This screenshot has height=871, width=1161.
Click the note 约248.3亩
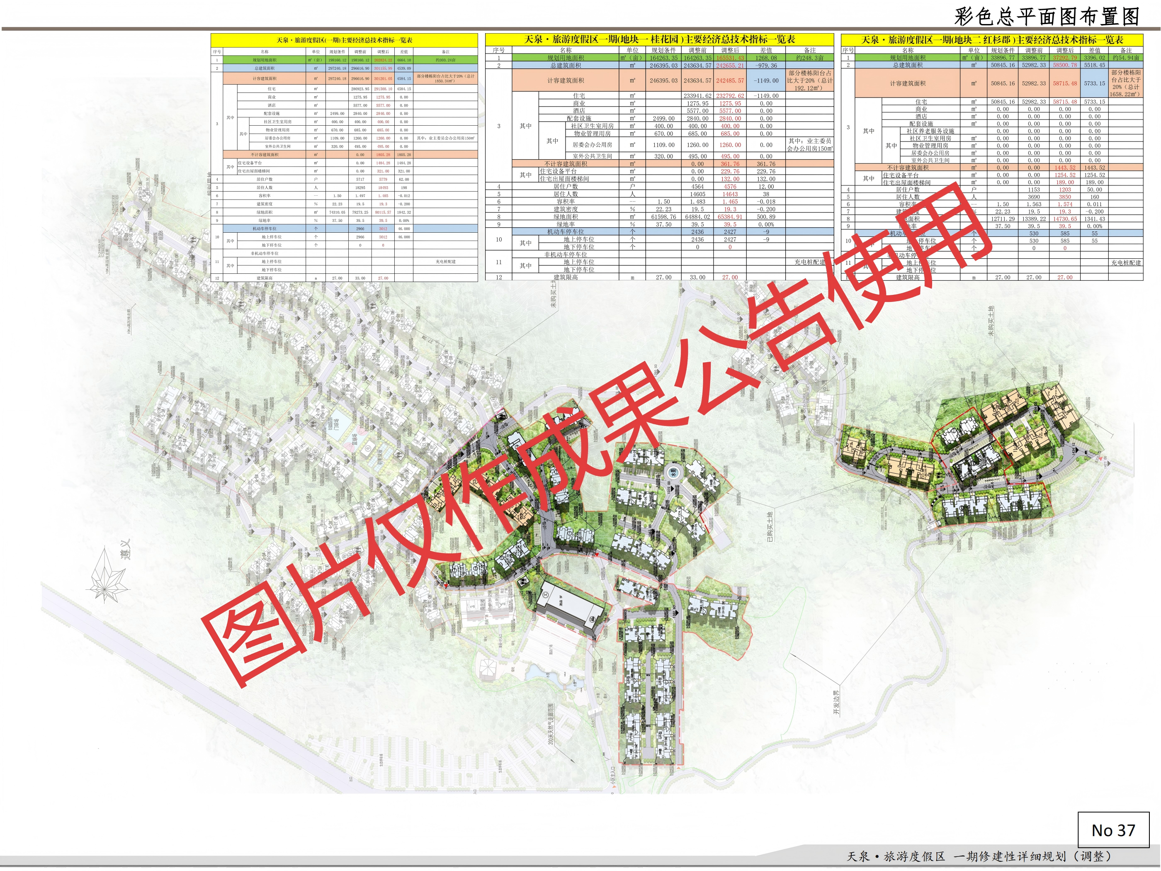point(810,58)
